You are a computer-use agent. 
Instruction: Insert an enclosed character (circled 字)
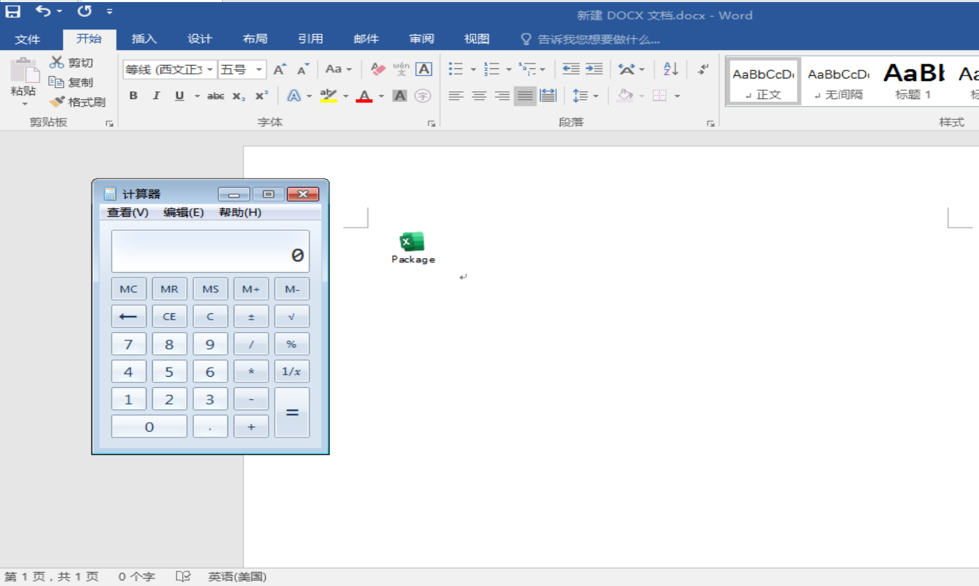click(422, 96)
